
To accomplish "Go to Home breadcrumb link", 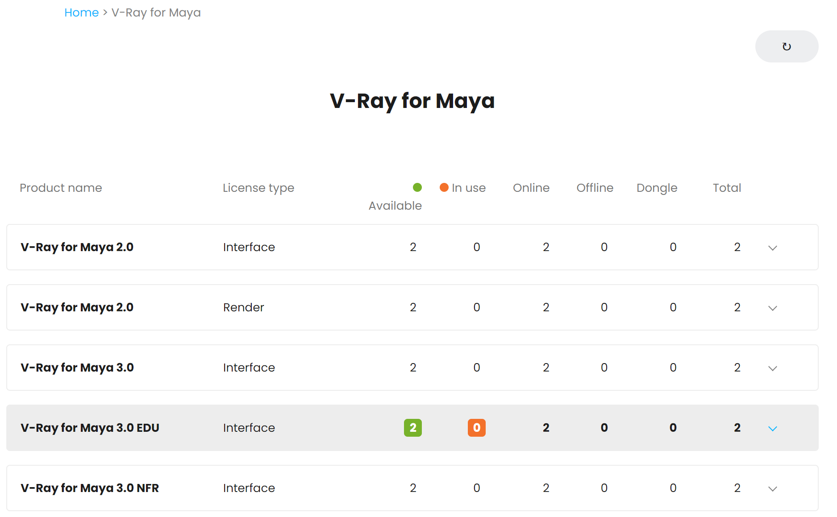I will [x=81, y=12].
